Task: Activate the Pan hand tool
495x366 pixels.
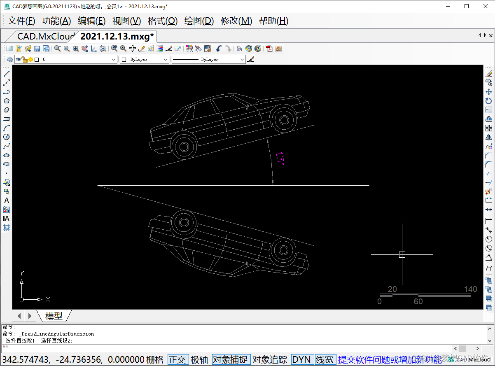Action: click(85, 49)
